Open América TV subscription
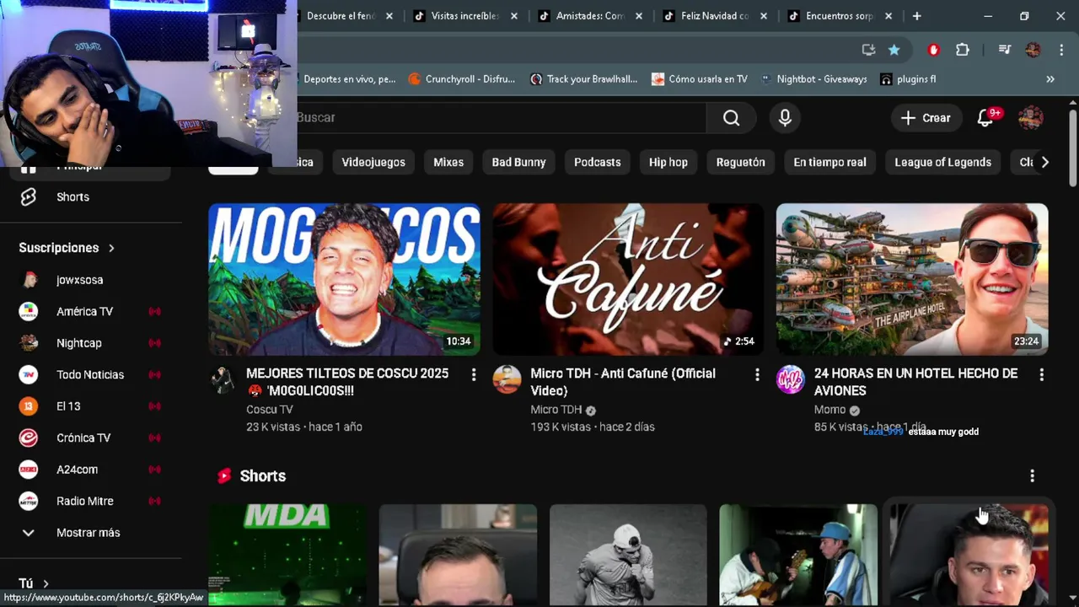This screenshot has width=1079, height=607. click(91, 312)
